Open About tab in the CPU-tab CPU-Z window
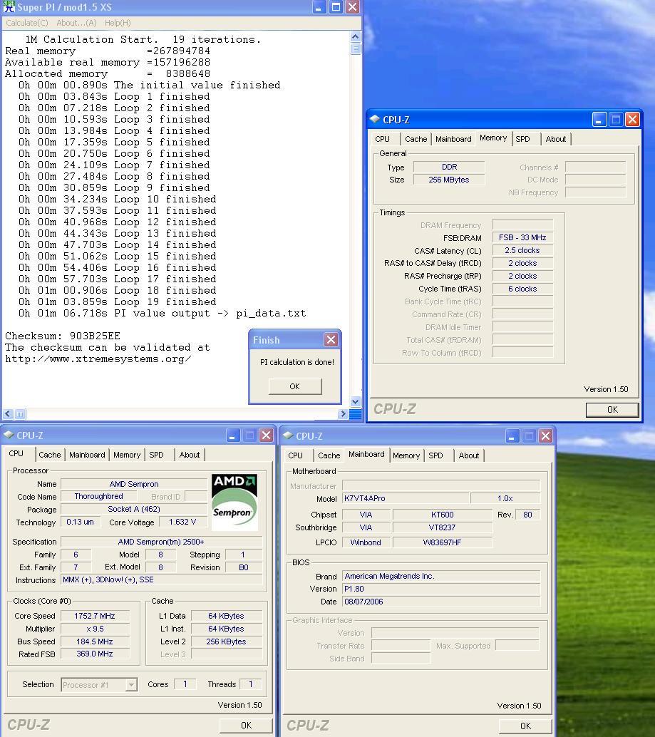The height and width of the screenshot is (737, 655). [x=190, y=455]
